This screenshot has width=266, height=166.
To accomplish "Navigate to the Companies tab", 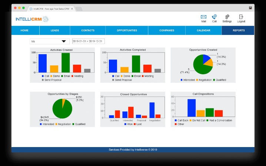I will point(167,30).
